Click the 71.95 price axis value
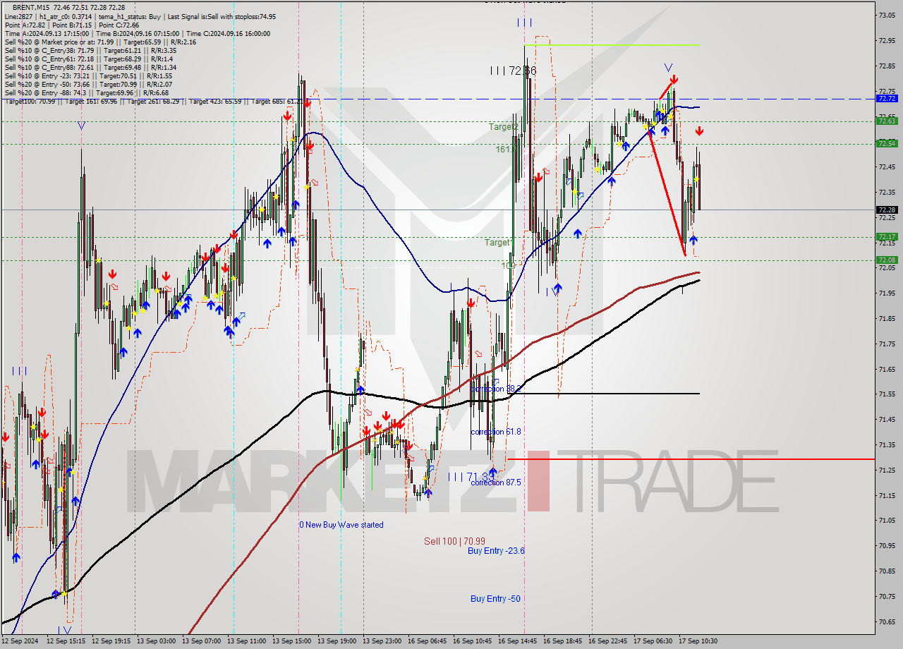 [887, 293]
